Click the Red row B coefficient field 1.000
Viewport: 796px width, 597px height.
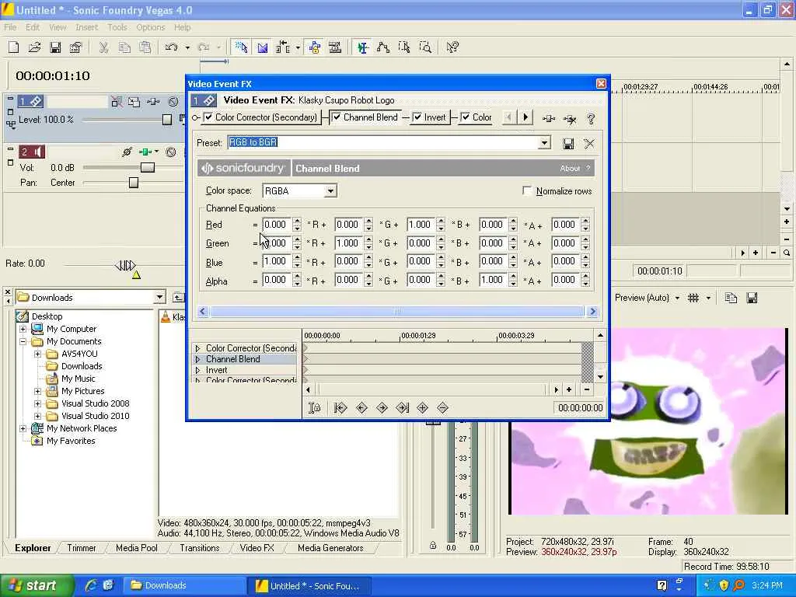[421, 225]
